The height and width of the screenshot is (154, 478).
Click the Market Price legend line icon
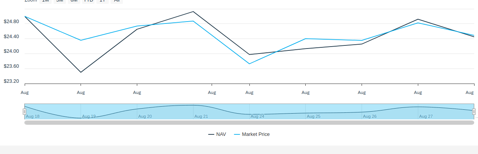point(237,134)
